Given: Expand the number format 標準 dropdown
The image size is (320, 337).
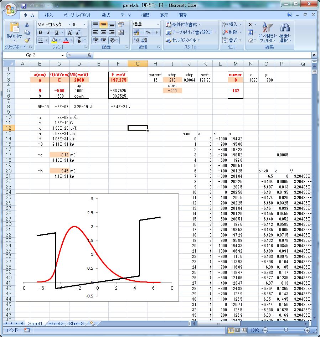Looking at the screenshot, I should (x=158, y=24).
